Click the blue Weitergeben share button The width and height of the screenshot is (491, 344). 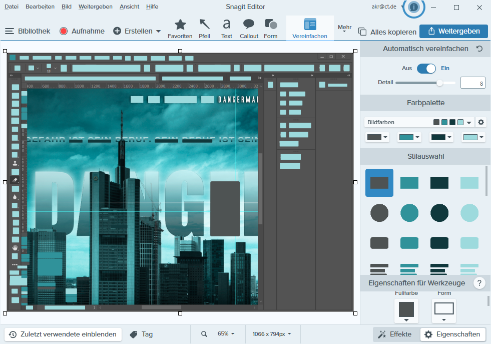click(453, 31)
